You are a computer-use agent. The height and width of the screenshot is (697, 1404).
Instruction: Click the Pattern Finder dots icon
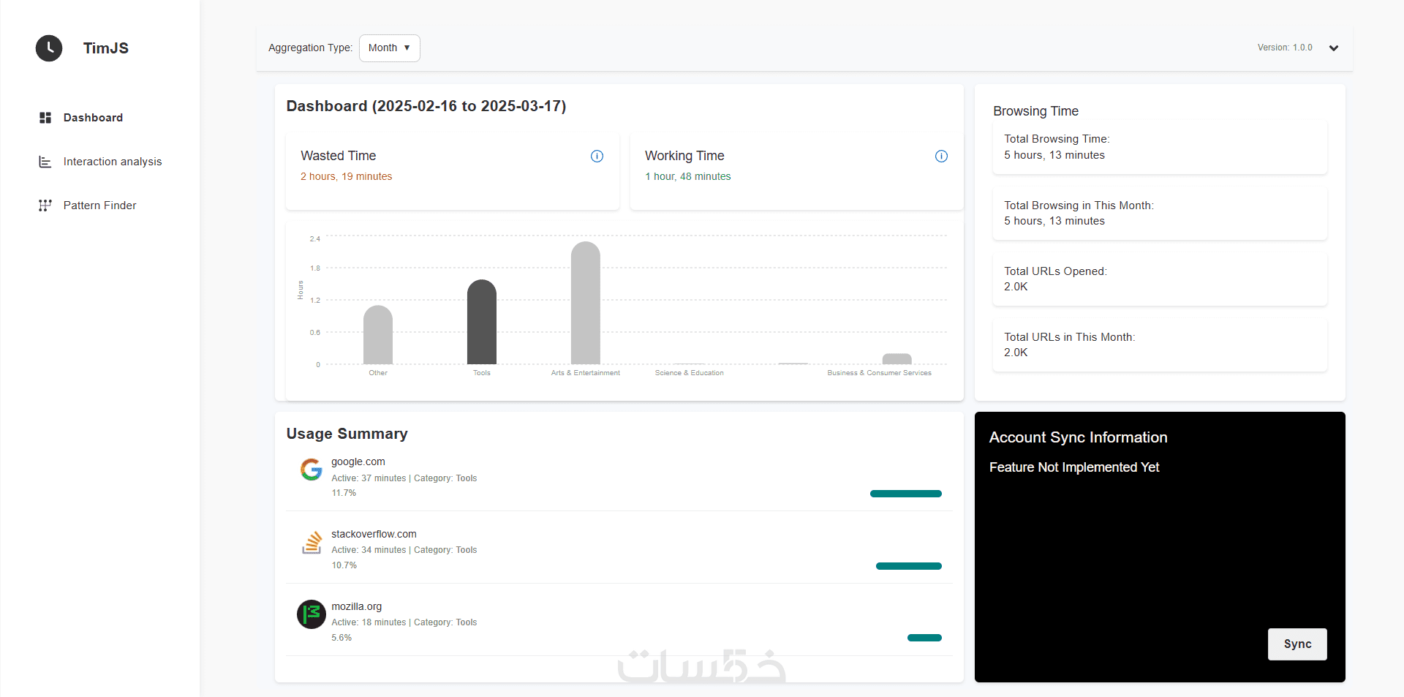(45, 206)
